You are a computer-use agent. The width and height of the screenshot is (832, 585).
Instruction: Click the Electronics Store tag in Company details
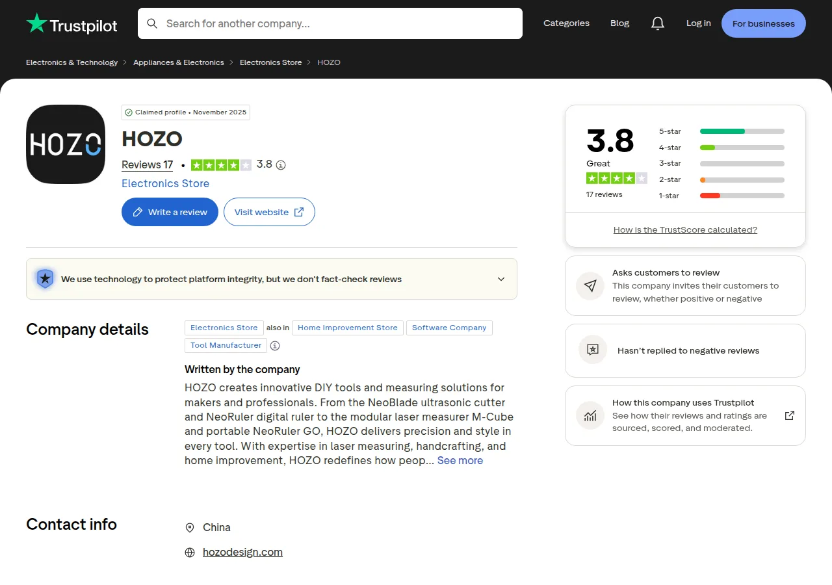224,328
